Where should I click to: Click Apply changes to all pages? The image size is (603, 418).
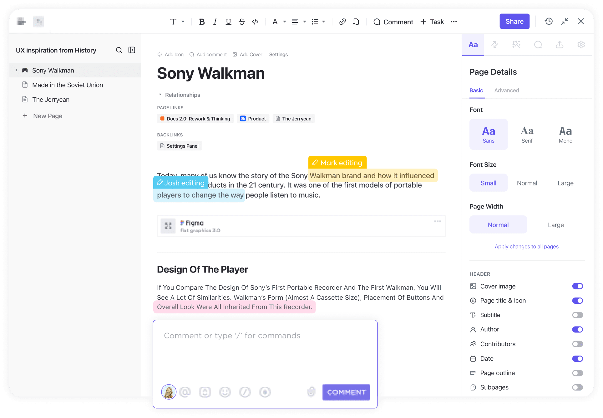point(526,246)
